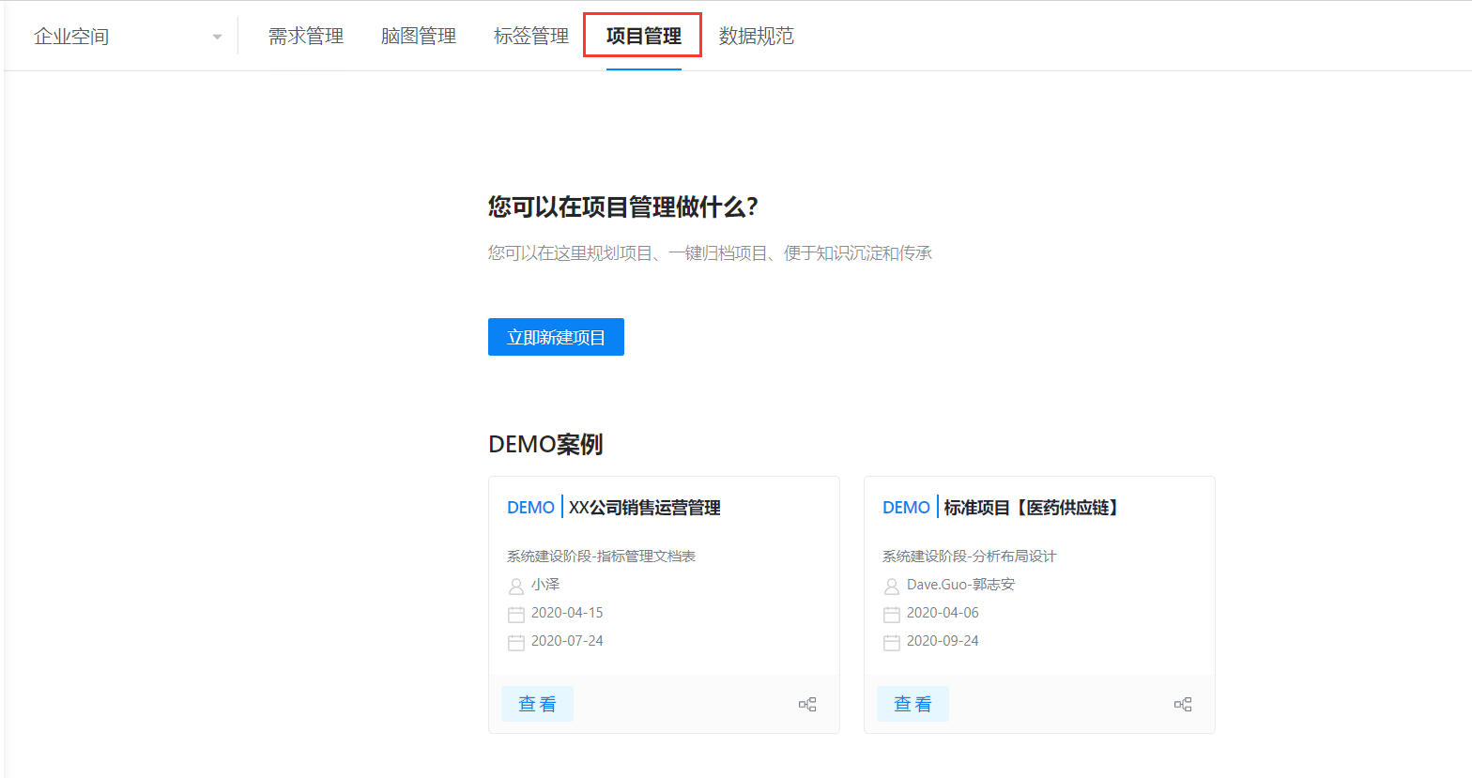Viewport: 1472px width, 778px height.
Task: Switch to the 需求管理 tab
Action: pyautogui.click(x=306, y=37)
